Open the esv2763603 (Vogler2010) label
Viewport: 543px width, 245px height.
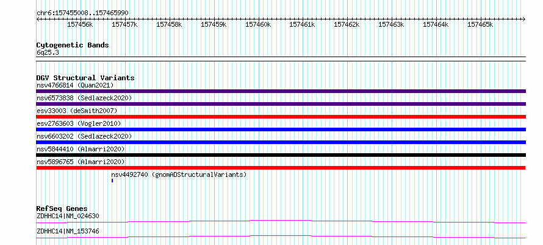tap(79, 123)
